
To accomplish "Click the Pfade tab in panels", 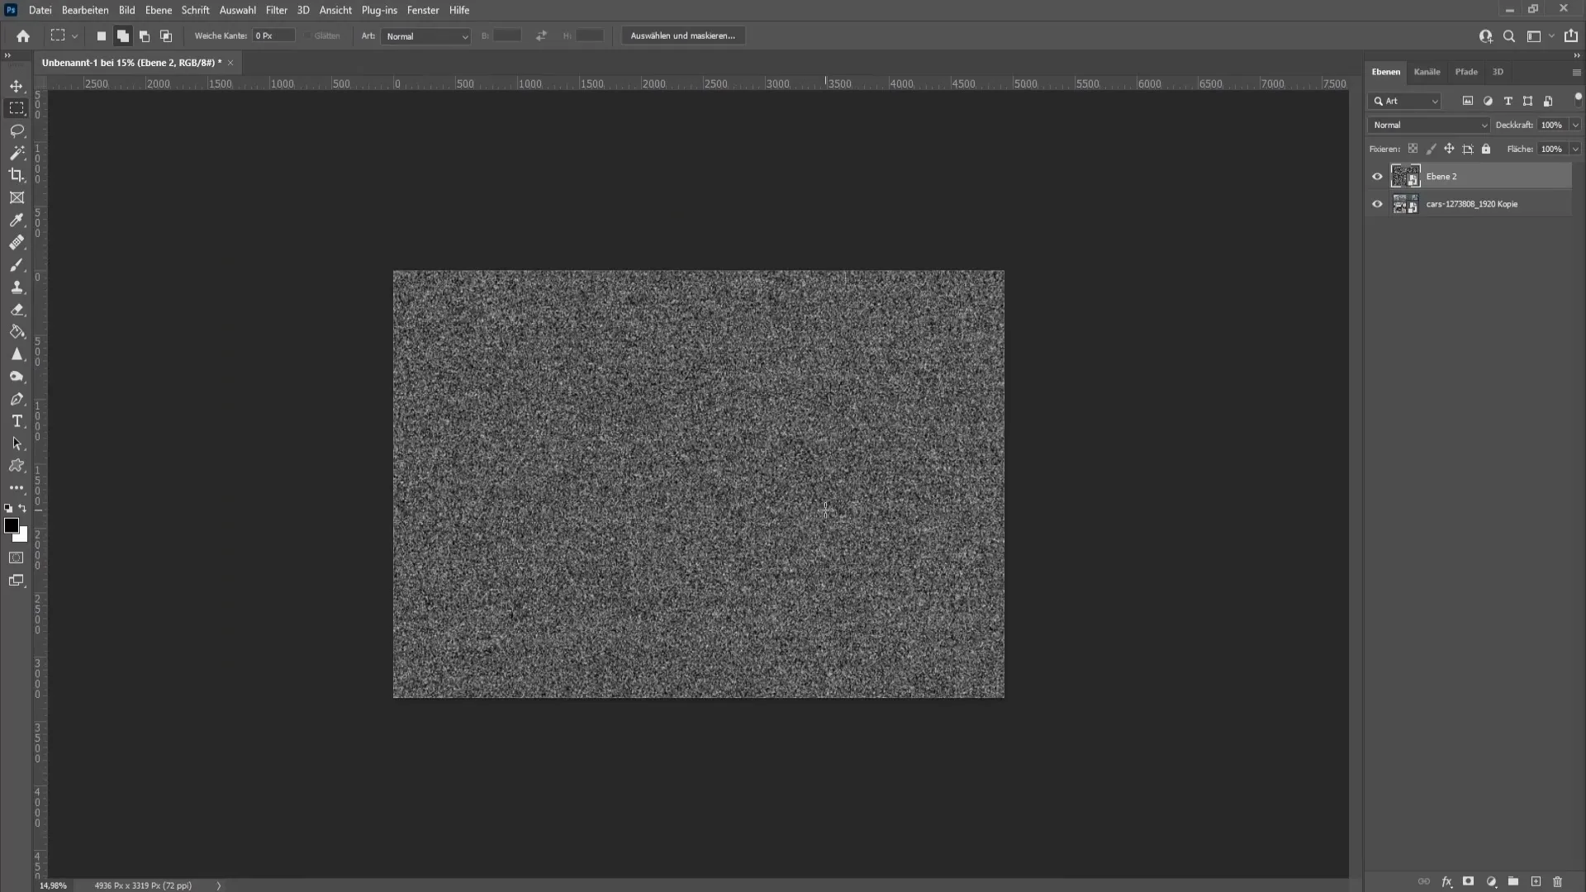I will 1466,72.
